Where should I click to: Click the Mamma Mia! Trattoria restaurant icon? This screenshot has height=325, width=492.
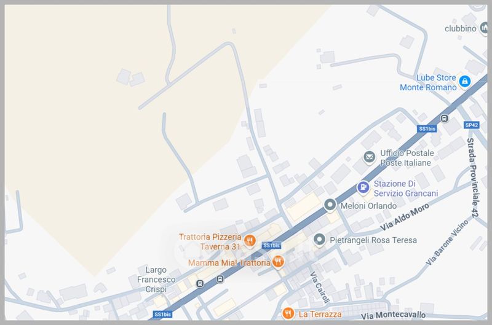[278, 261]
